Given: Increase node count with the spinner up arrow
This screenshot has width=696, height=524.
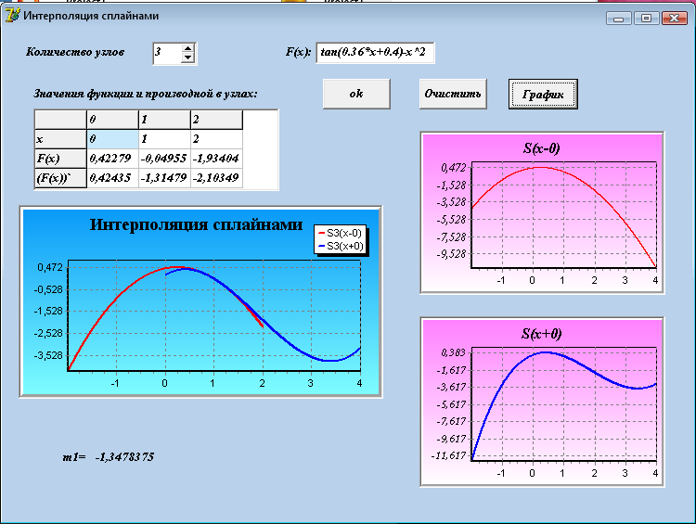Looking at the screenshot, I should tap(187, 48).
